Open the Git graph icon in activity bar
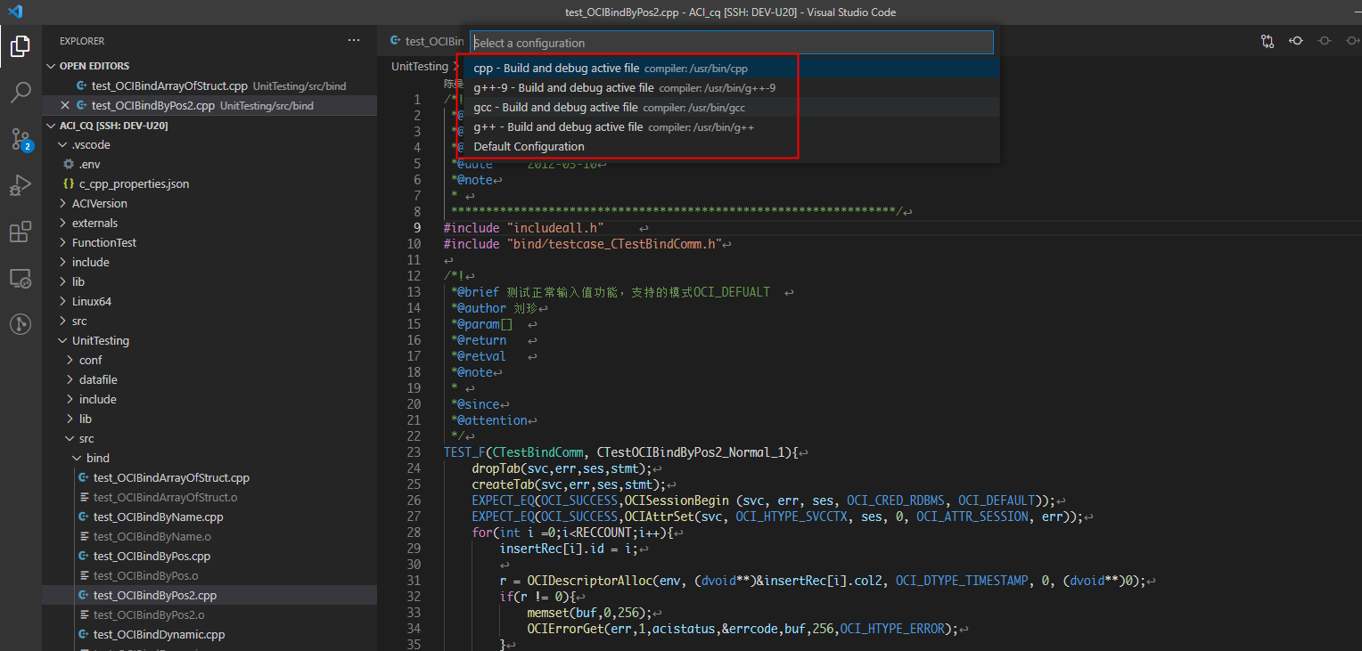This screenshot has width=1362, height=651. pos(21,324)
